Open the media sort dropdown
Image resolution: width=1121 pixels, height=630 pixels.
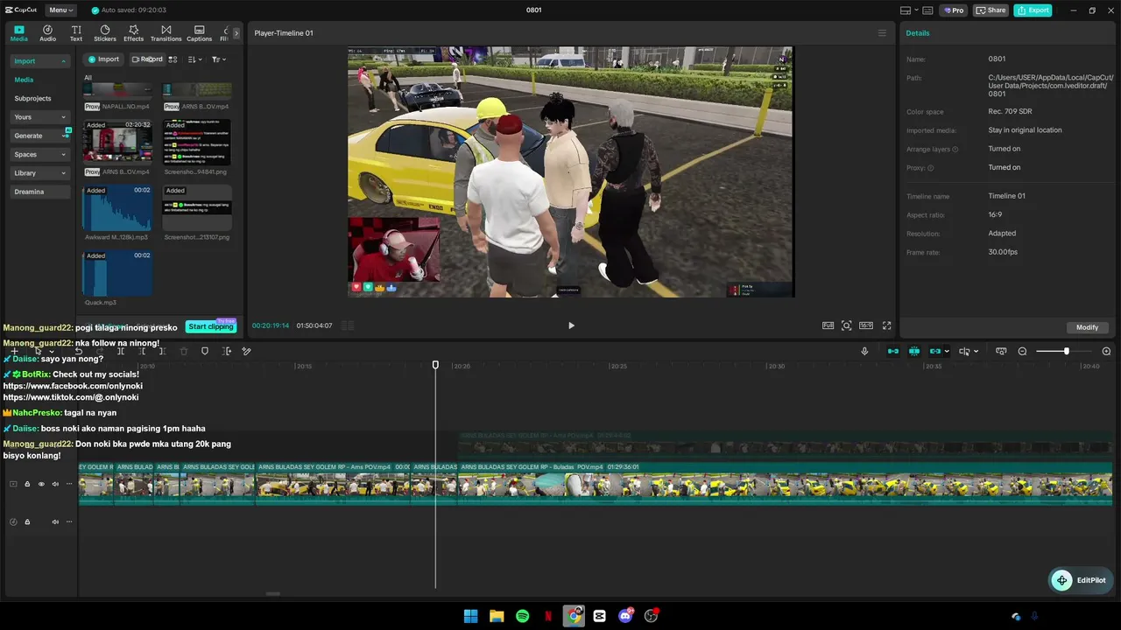(194, 59)
